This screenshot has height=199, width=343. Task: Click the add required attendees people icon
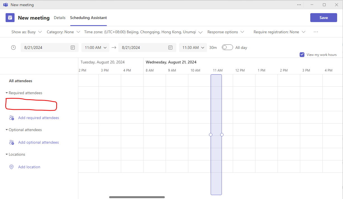pyautogui.click(x=11, y=118)
